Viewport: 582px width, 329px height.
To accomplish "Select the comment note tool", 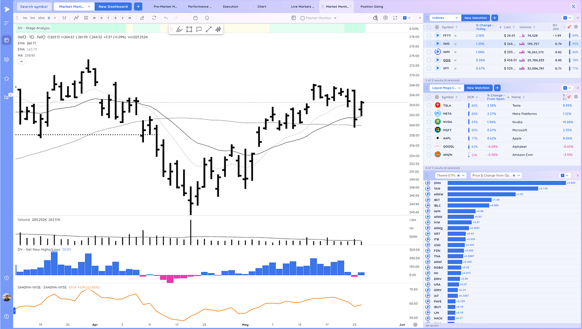I will pyautogui.click(x=199, y=29).
